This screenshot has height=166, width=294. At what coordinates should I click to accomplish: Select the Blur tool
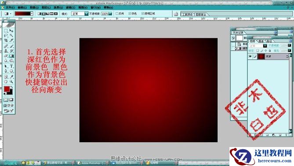click(6, 61)
